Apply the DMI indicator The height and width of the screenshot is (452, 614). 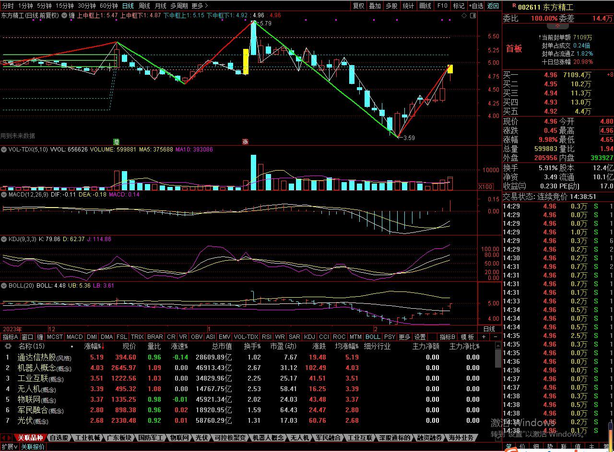92,337
